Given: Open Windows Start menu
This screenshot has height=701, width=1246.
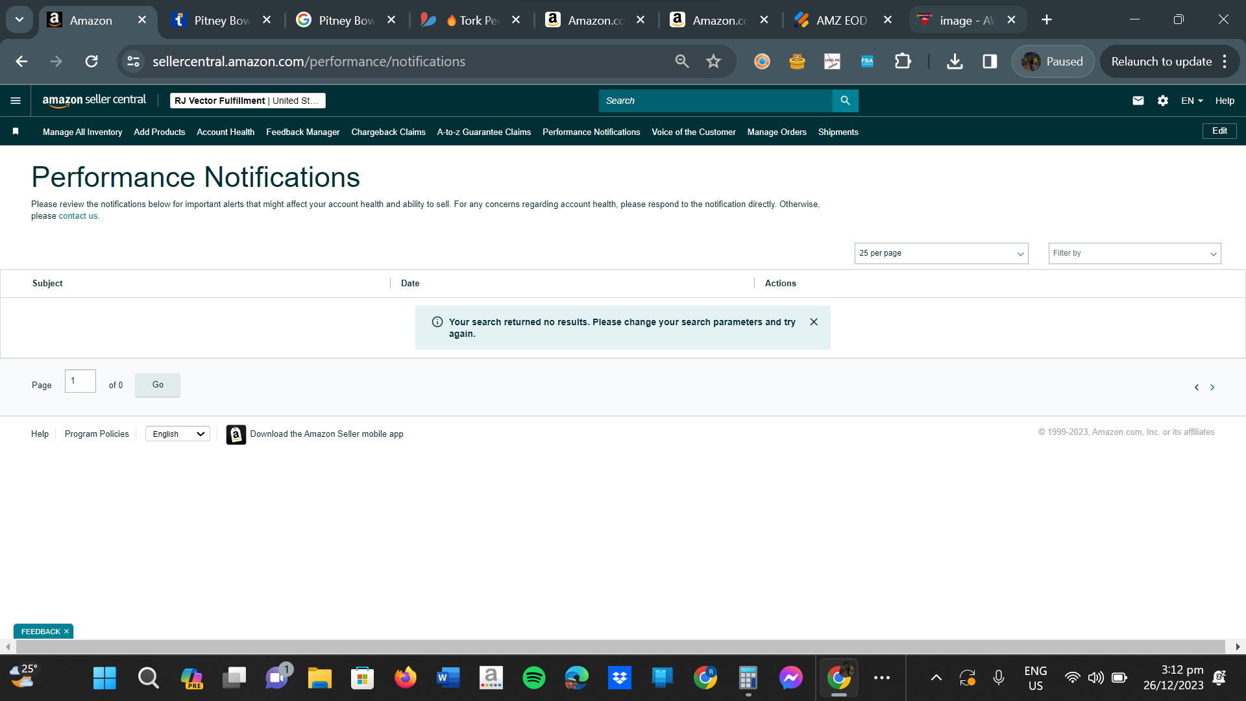Looking at the screenshot, I should (x=104, y=678).
